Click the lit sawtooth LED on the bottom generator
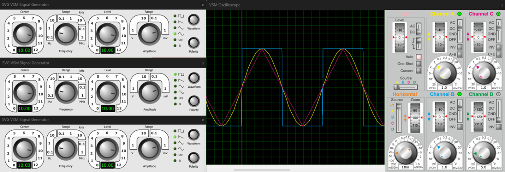Image resolution: width=505 pixels, height=172 pixels. tap(175, 137)
